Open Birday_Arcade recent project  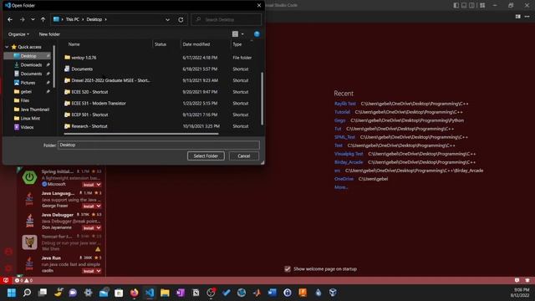coord(349,162)
